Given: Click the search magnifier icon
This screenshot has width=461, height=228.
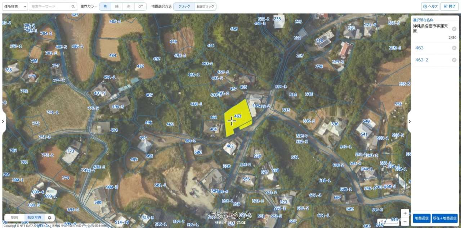Looking at the screenshot, I should pos(73,6).
